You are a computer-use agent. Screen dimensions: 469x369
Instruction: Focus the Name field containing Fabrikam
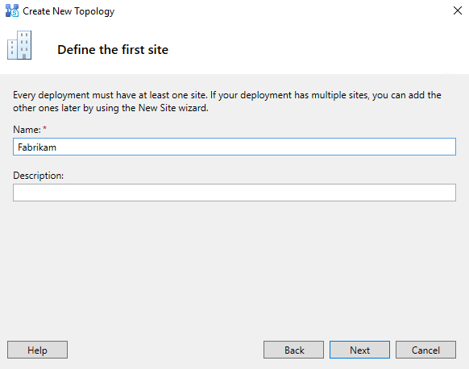point(234,147)
